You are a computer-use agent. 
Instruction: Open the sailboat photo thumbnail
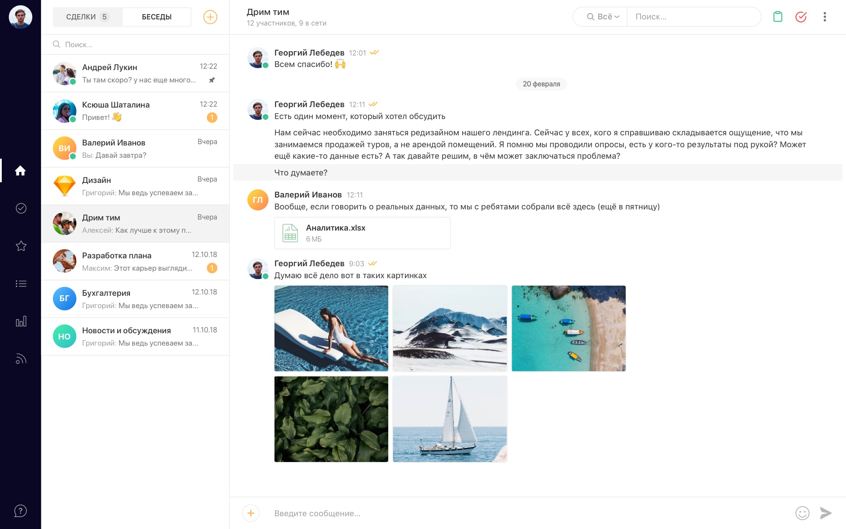pyautogui.click(x=449, y=419)
